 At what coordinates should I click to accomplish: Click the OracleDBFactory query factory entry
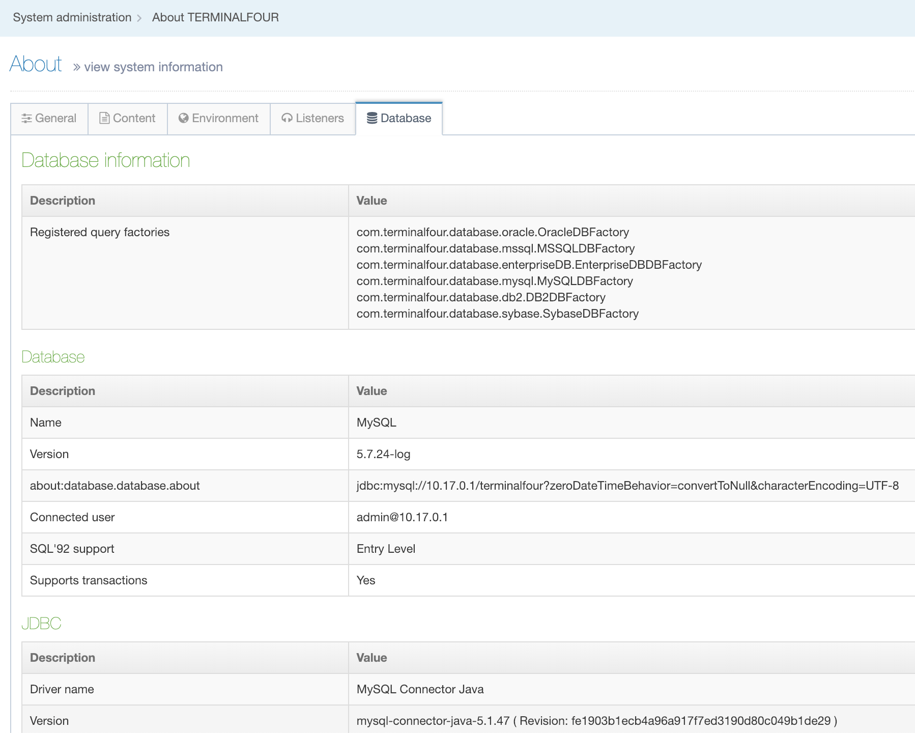tap(493, 232)
